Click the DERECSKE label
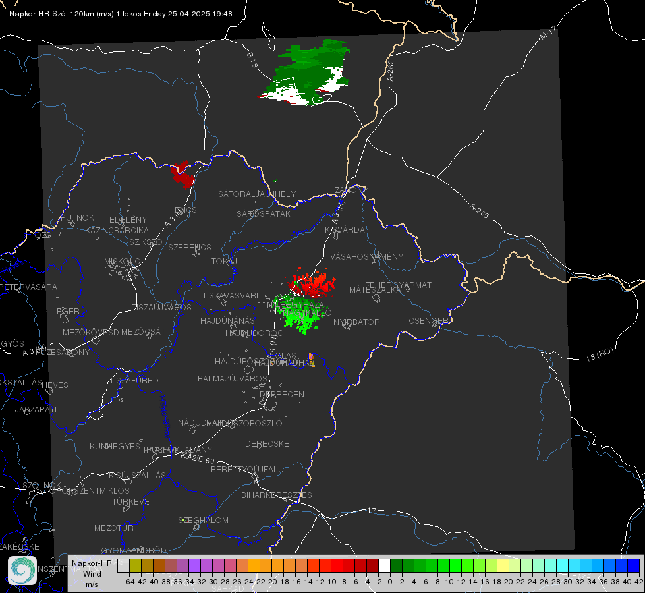Screen dimensions: 645x593 click(267, 443)
